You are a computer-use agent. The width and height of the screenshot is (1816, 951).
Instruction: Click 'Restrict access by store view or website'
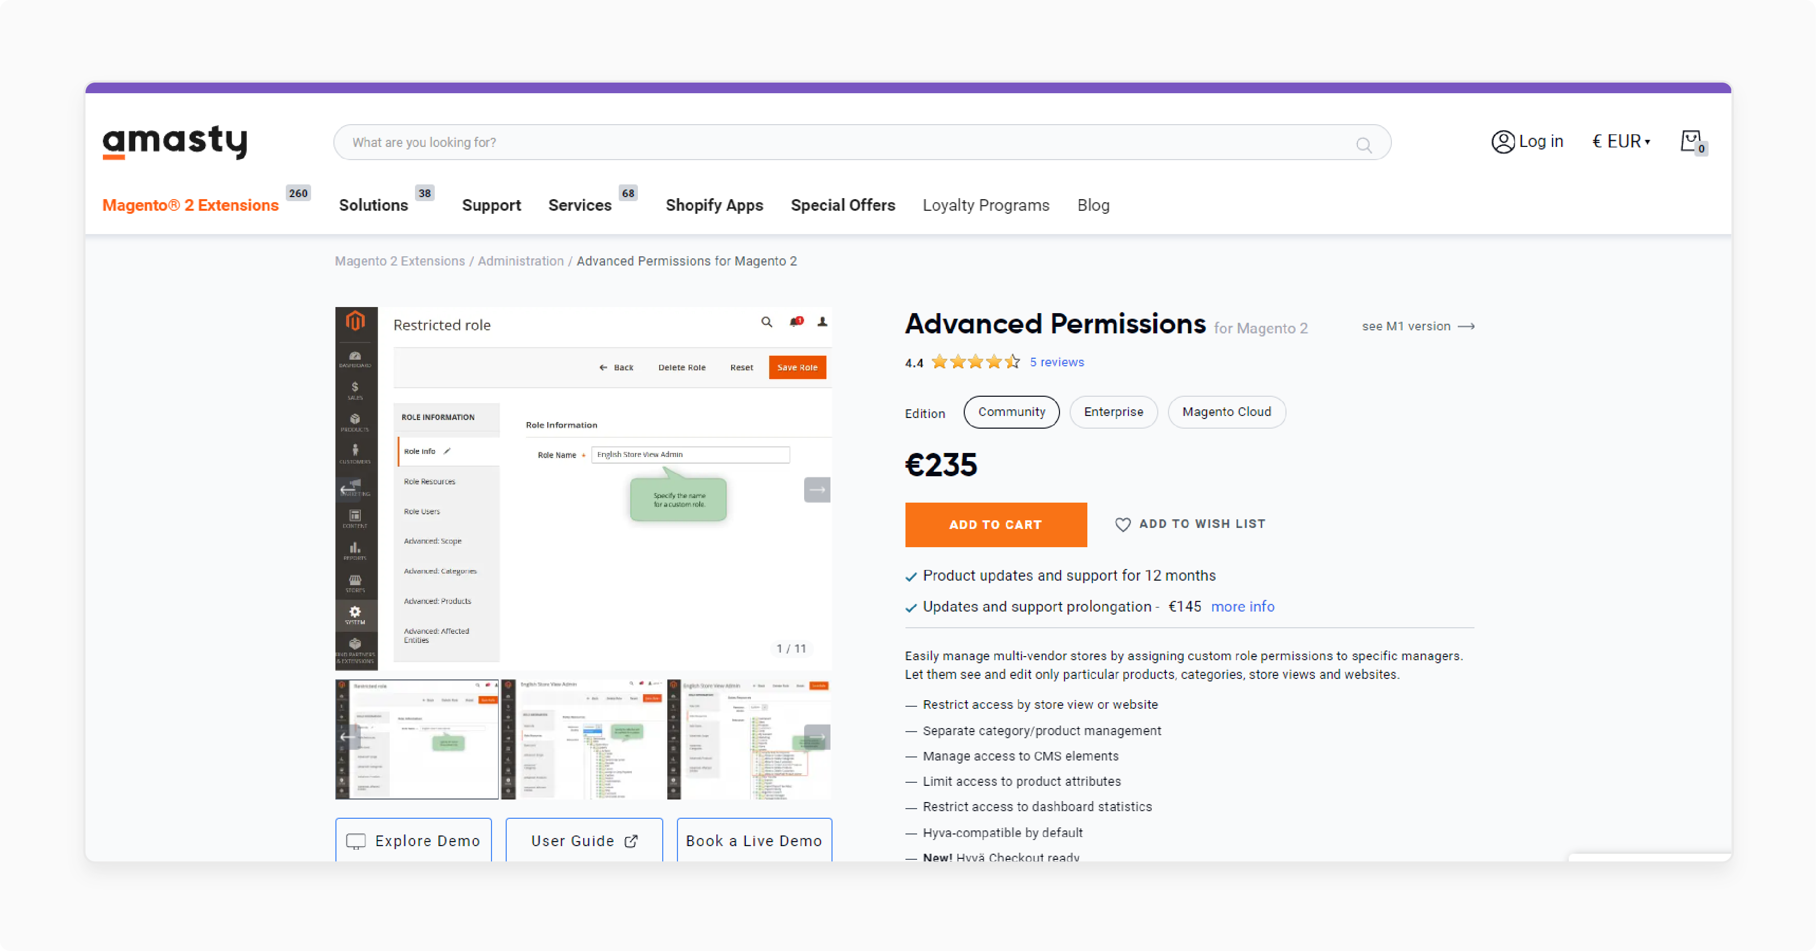pos(1040,704)
